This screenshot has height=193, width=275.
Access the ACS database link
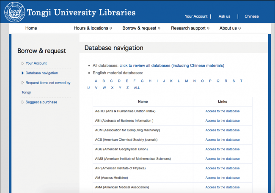coord(223,140)
